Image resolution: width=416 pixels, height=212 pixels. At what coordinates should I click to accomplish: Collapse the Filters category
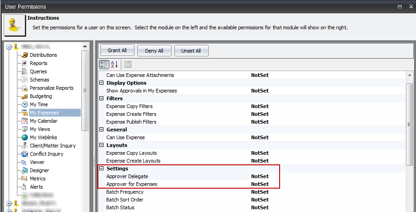pos(102,98)
